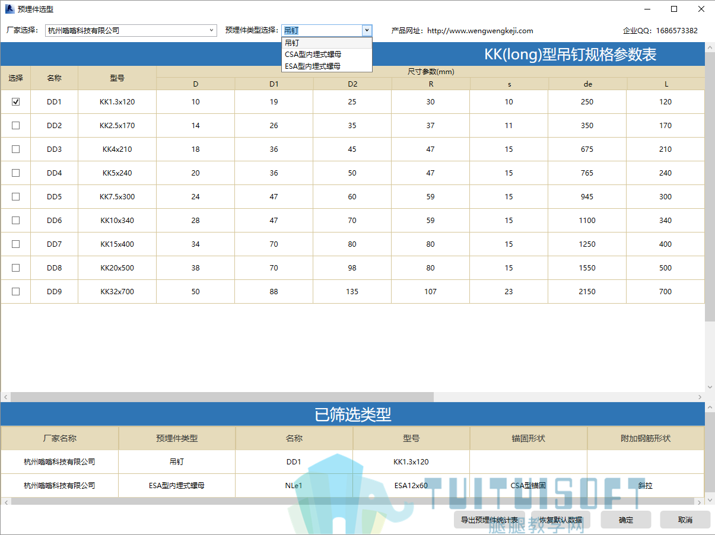The image size is (715, 535).
Task: Tick the DD3 row checkbox
Action: (x=16, y=149)
